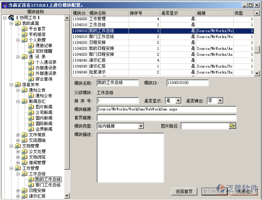
Task: Sort by 模块ID column header
Action: point(80,13)
